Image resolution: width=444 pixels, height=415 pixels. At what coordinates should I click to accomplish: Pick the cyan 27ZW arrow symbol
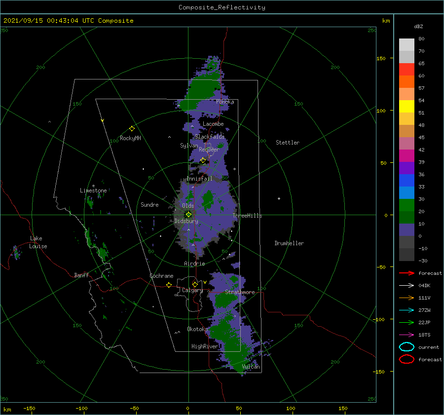[407, 310]
